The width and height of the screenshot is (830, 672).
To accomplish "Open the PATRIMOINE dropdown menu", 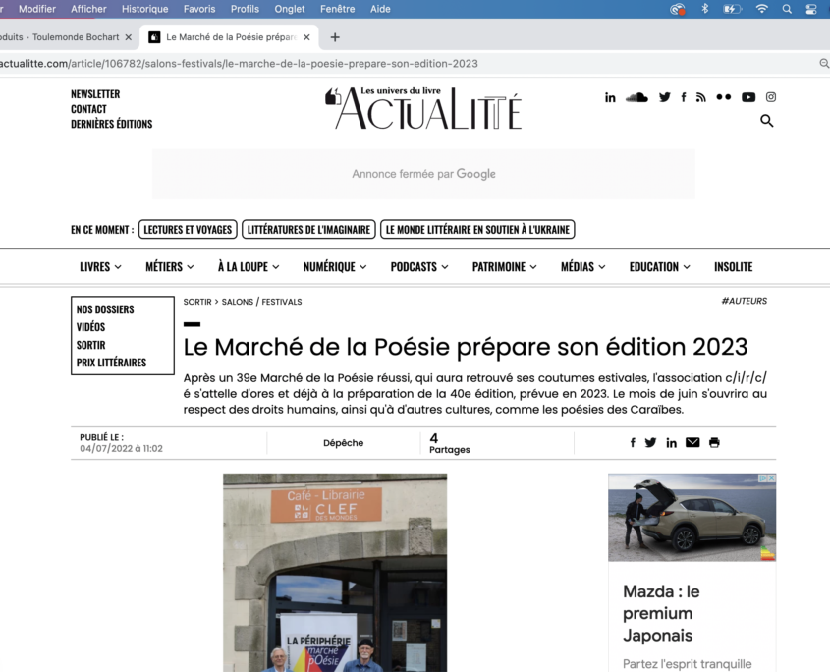I will click(x=505, y=267).
